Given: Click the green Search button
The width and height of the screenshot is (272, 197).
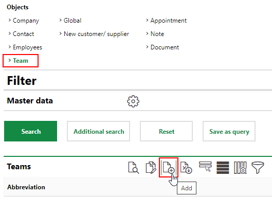Looking at the screenshot, I should (30, 131).
